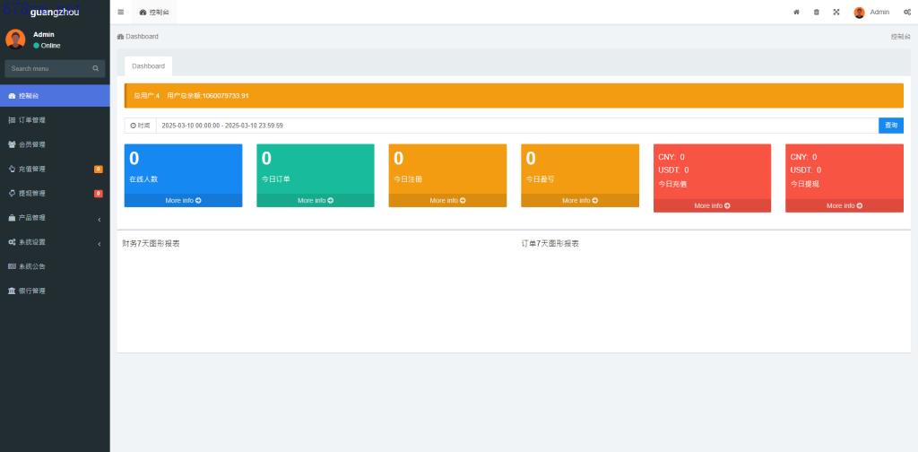Screen dimensions: 918x452
Task: Click the search magnifier in sidebar
Action: (x=95, y=68)
